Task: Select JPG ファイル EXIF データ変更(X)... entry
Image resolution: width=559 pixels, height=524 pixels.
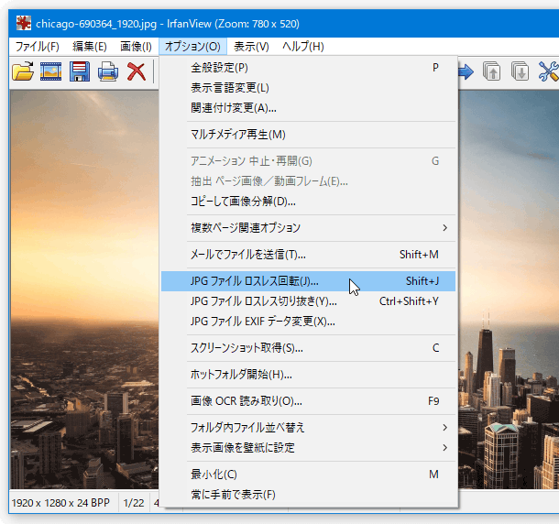Action: 309,322
